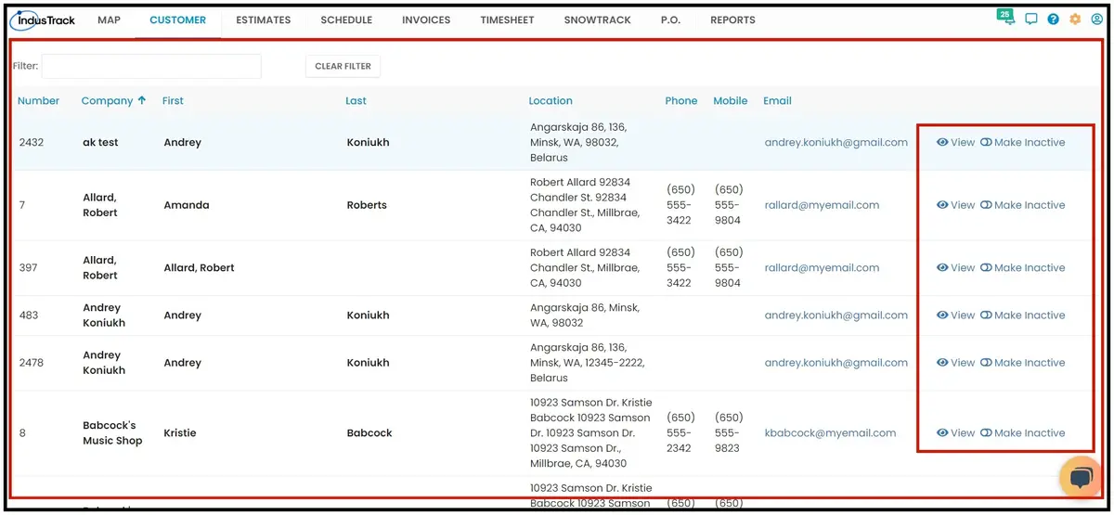Open the user profile icon
Image resolution: width=1114 pixels, height=515 pixels.
[x=1096, y=19]
